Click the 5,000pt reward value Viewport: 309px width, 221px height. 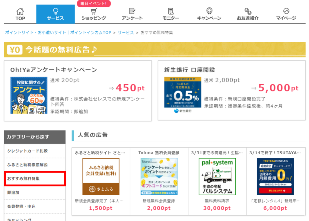click(278, 88)
